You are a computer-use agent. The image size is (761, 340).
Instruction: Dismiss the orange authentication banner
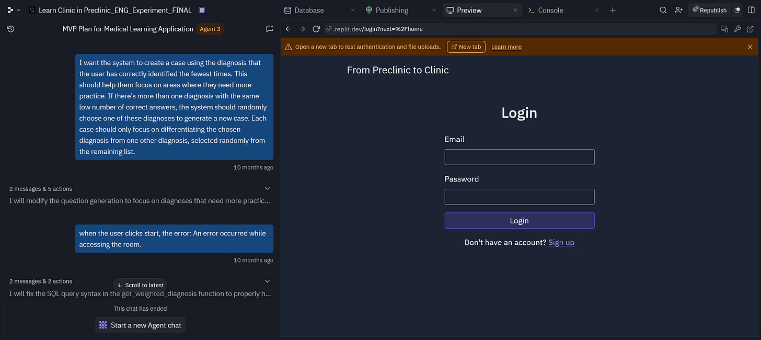click(750, 47)
